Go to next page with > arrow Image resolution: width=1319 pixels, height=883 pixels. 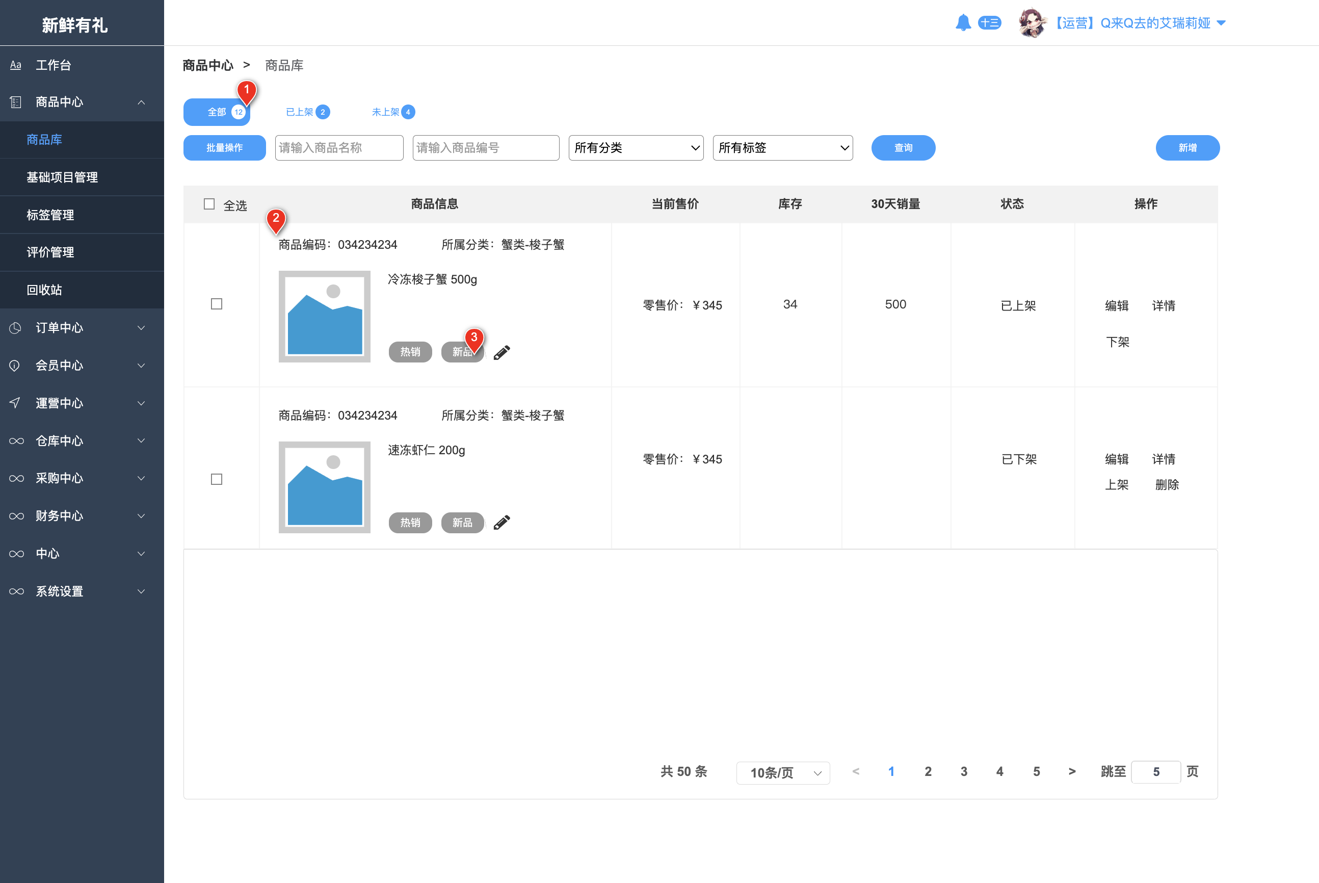(x=1072, y=771)
